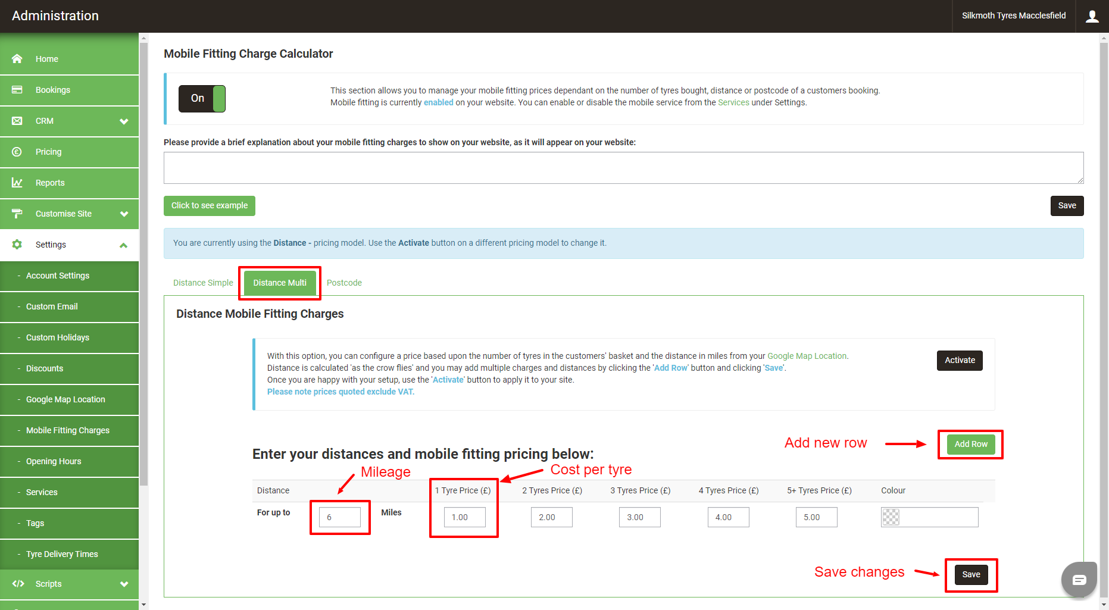Click the Click to see example button
The height and width of the screenshot is (610, 1109).
click(210, 206)
